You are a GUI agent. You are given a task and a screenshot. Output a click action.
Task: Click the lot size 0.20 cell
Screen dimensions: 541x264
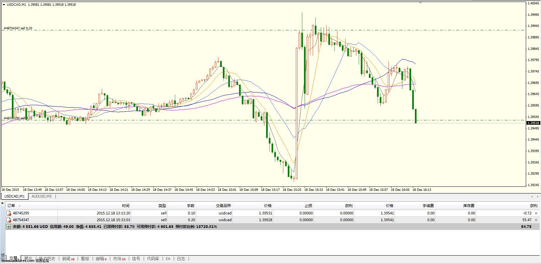[x=191, y=220]
